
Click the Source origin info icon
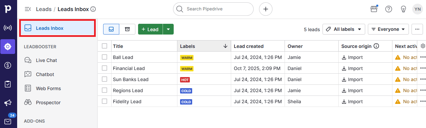pos(376,46)
